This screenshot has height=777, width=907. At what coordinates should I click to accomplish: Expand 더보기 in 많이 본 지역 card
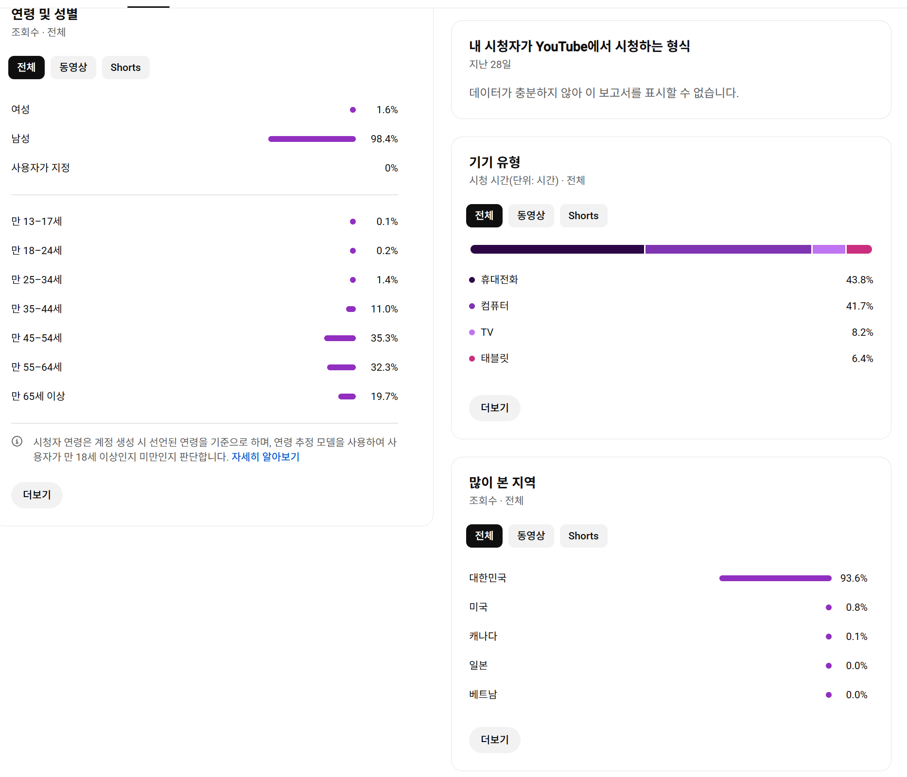pyautogui.click(x=495, y=740)
